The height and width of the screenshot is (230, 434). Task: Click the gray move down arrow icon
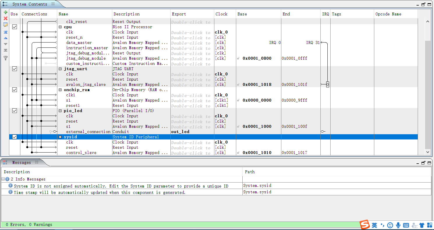tap(5, 44)
